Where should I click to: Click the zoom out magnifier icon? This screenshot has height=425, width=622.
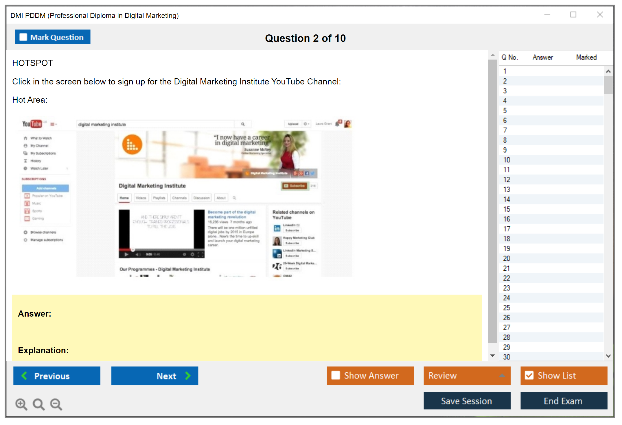tap(56, 404)
